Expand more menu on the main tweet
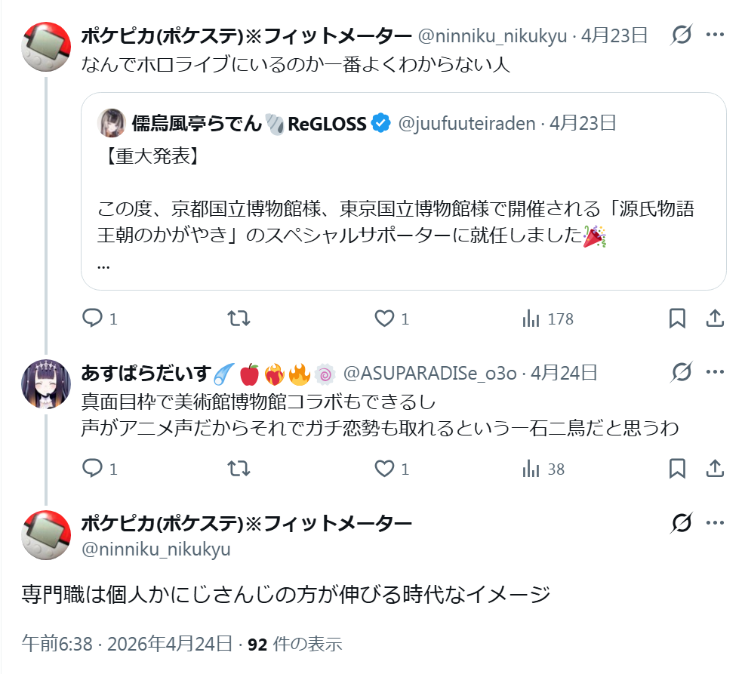Viewport: 745px width, 674px height. click(x=715, y=523)
